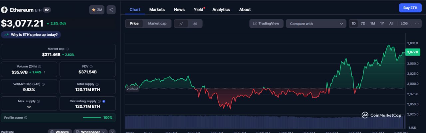This screenshot has width=426, height=133.
Task: Click Profile score info icon
Action: (x=26, y=117)
